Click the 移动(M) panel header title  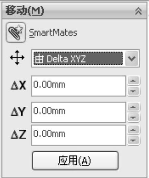pos(25,11)
